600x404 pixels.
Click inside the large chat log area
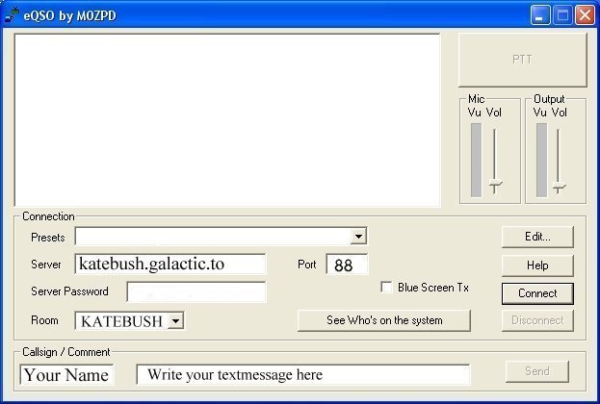coord(227,119)
